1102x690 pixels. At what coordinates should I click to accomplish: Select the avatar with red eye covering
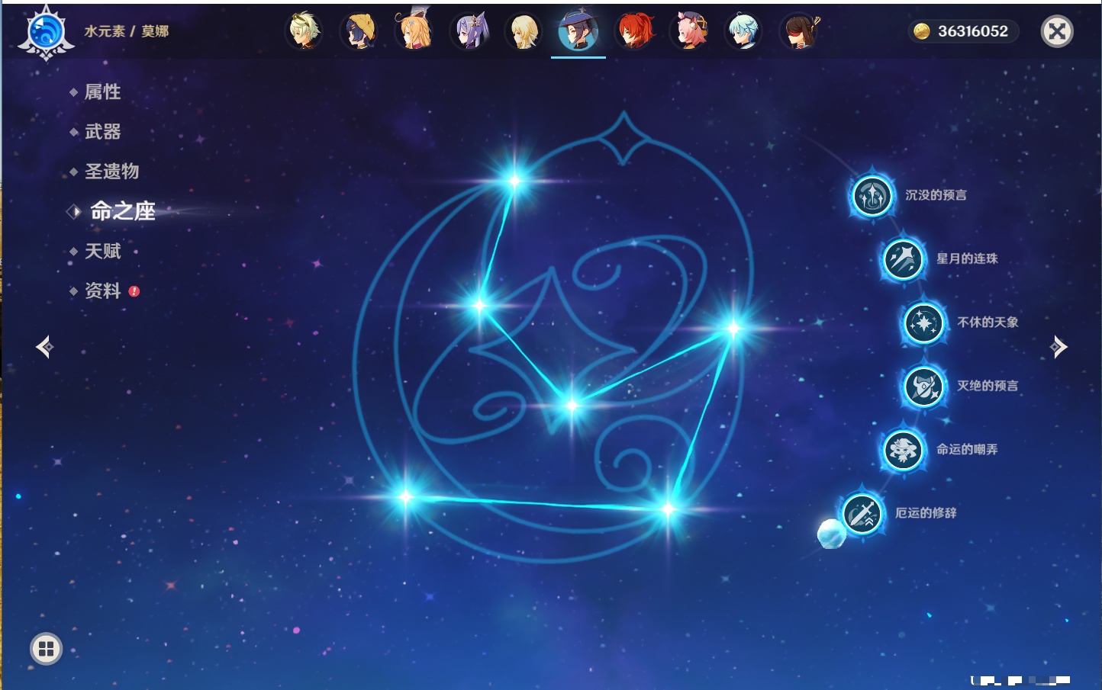coord(799,31)
